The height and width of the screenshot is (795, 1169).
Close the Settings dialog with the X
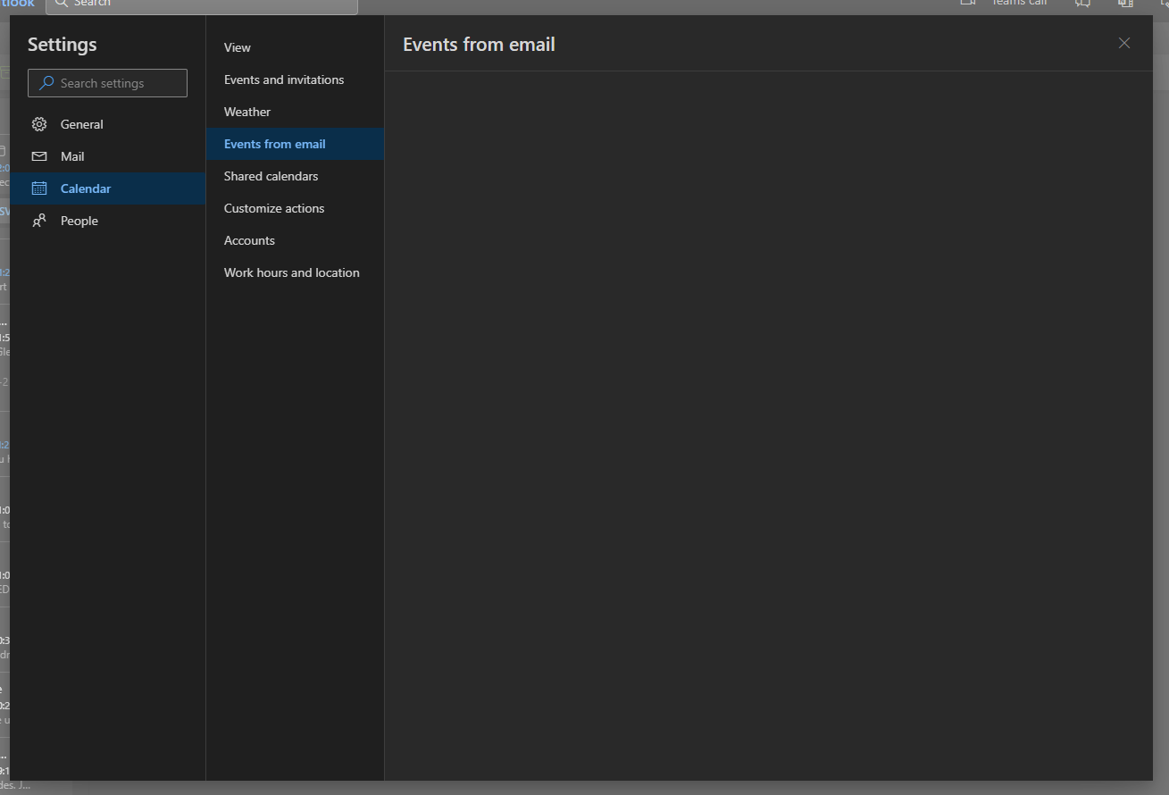coord(1124,43)
